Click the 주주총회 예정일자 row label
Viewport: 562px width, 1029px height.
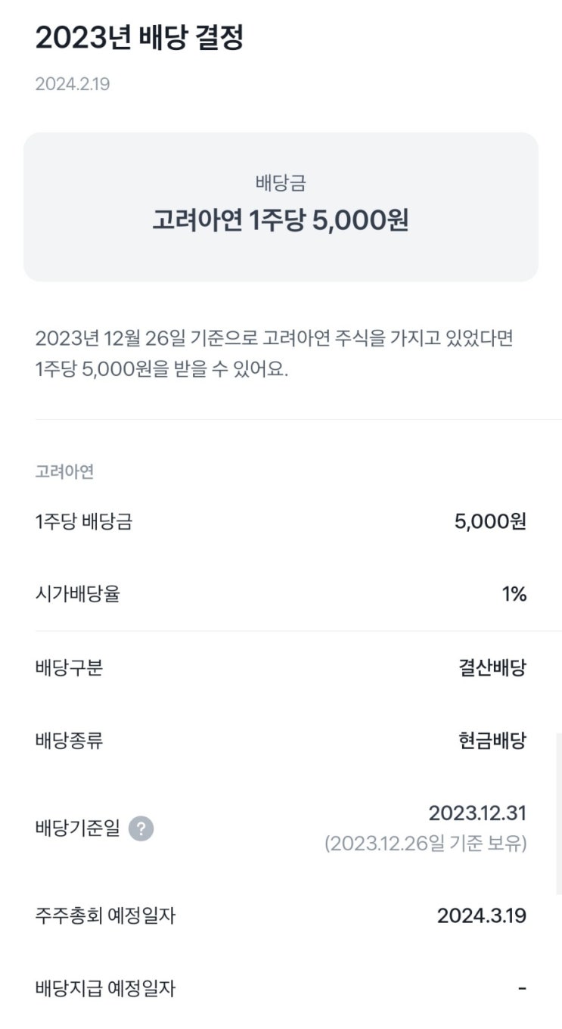(105, 916)
